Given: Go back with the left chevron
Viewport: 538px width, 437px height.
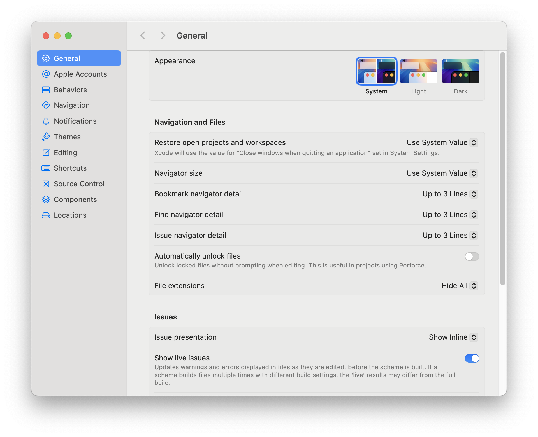Looking at the screenshot, I should coord(143,36).
